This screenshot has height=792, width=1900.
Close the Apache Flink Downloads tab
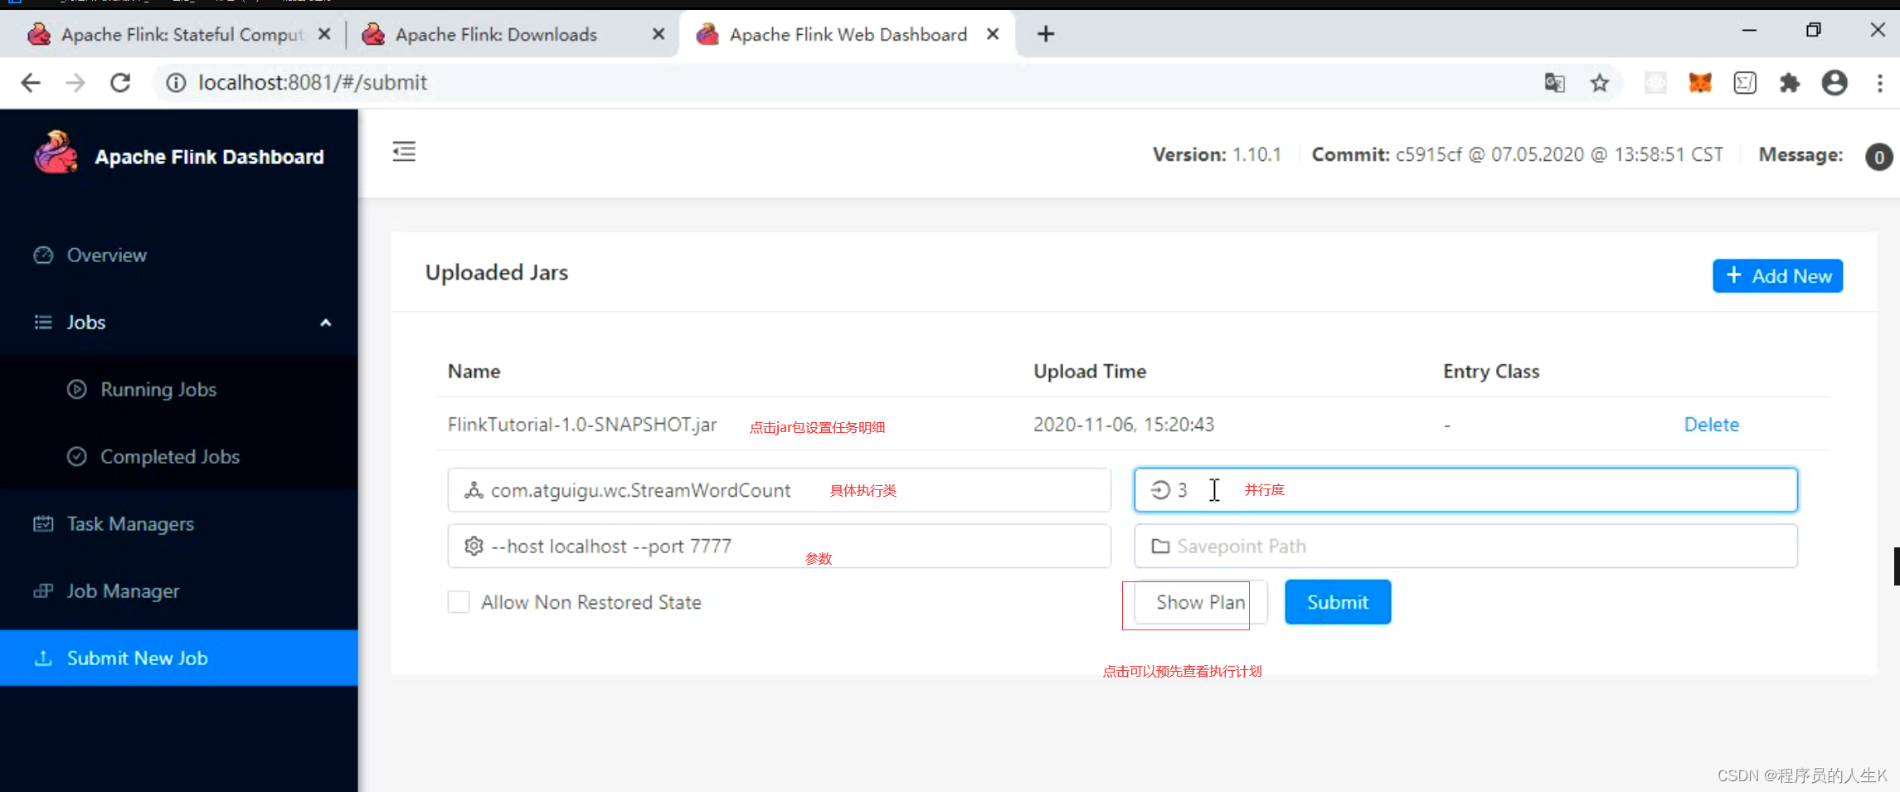click(658, 34)
